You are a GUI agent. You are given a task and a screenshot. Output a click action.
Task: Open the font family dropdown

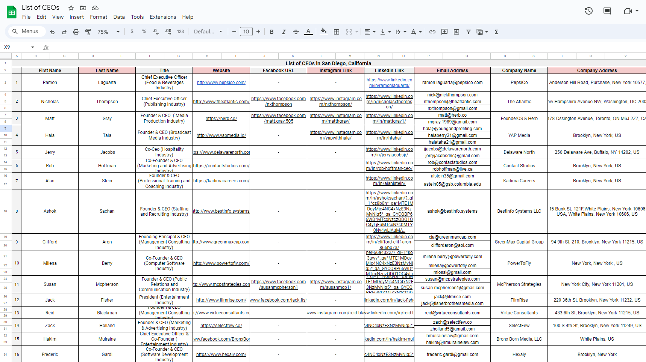click(x=208, y=32)
